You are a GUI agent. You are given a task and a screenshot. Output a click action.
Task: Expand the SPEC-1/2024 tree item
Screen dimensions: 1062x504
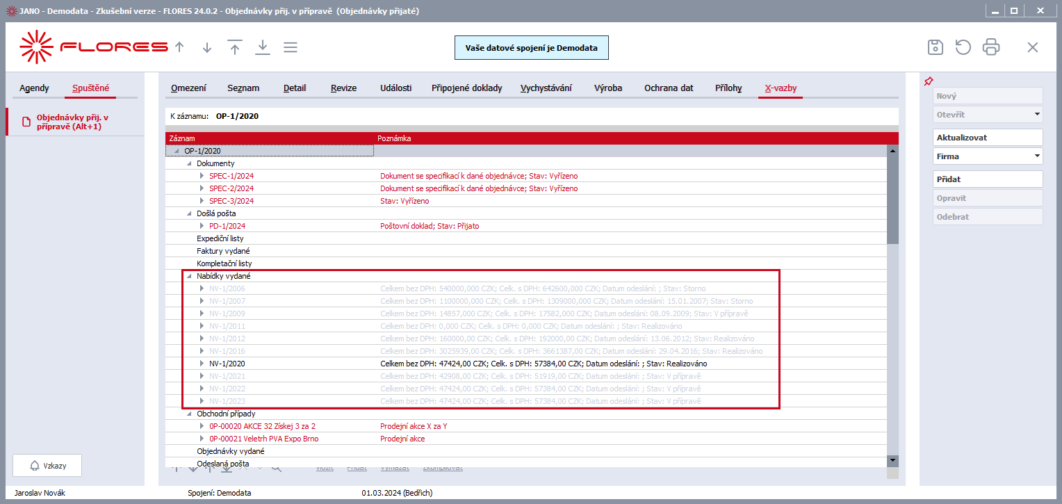[x=202, y=176]
